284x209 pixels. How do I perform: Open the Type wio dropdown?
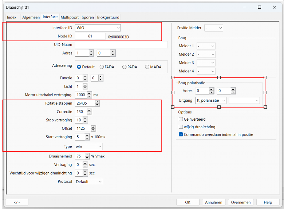[x=89, y=146]
